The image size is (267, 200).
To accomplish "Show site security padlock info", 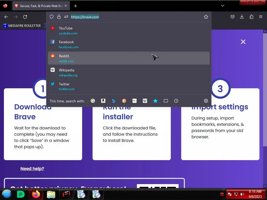I will click(x=59, y=17).
